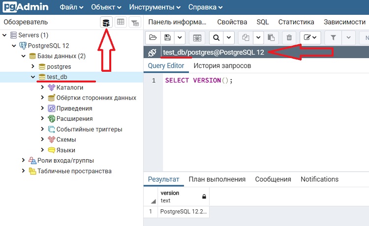Switch to the История запросов tab
The width and height of the screenshot is (369, 226).
(222, 66)
